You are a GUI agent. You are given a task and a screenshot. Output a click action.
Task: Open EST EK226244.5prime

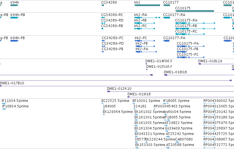point(160,140)
